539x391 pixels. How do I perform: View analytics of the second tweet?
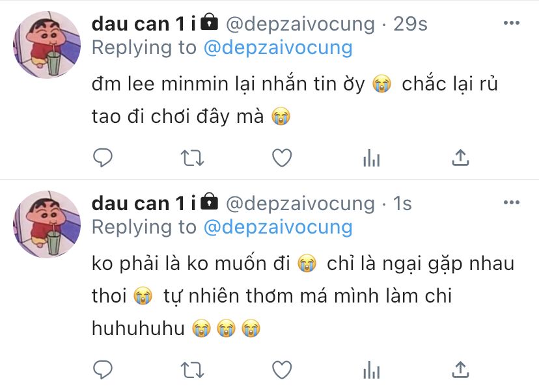pyautogui.click(x=372, y=370)
